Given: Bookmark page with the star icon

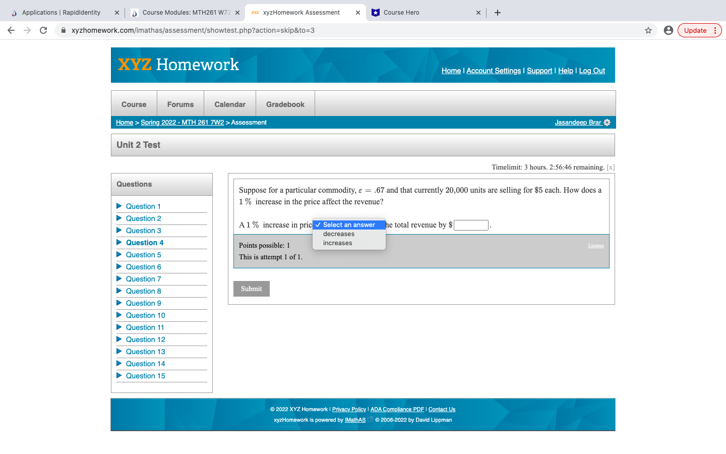Looking at the screenshot, I should 648,30.
